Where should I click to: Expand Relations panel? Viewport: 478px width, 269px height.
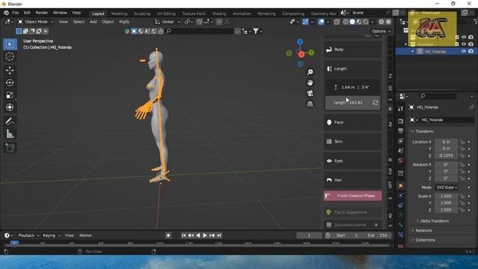point(423,231)
